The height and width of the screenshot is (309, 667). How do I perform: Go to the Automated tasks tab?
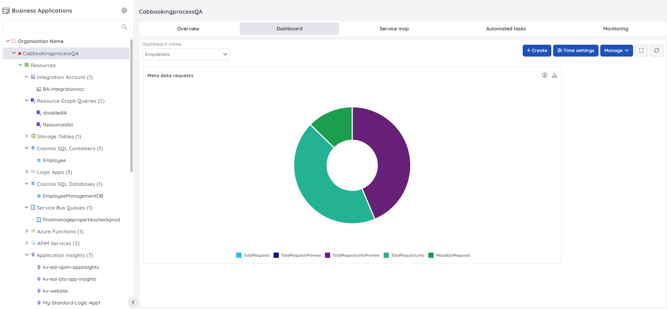coord(506,29)
